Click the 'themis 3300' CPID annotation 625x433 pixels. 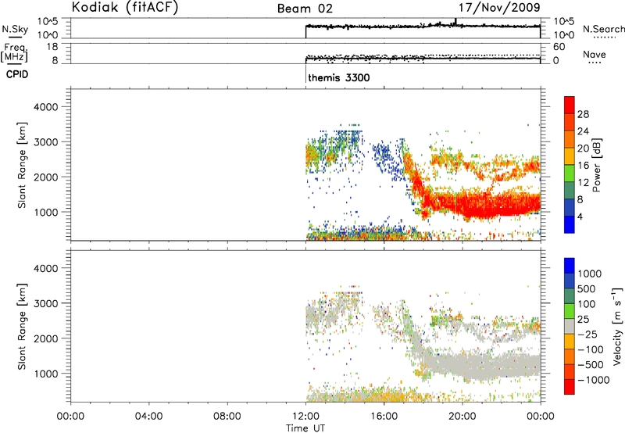coord(339,77)
